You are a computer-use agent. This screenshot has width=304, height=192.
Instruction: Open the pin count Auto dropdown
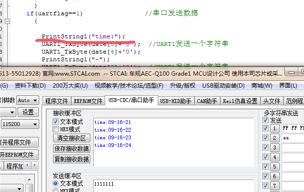click(x=28, y=101)
